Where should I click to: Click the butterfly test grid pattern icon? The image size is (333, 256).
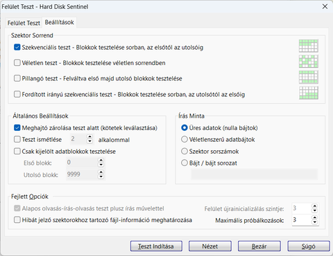[x=309, y=77]
